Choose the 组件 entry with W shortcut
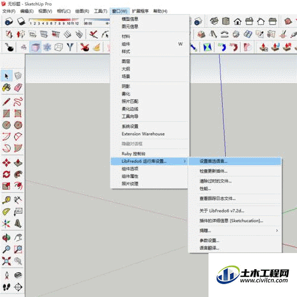Screen dimensions: 297x297 pyautogui.click(x=149, y=44)
